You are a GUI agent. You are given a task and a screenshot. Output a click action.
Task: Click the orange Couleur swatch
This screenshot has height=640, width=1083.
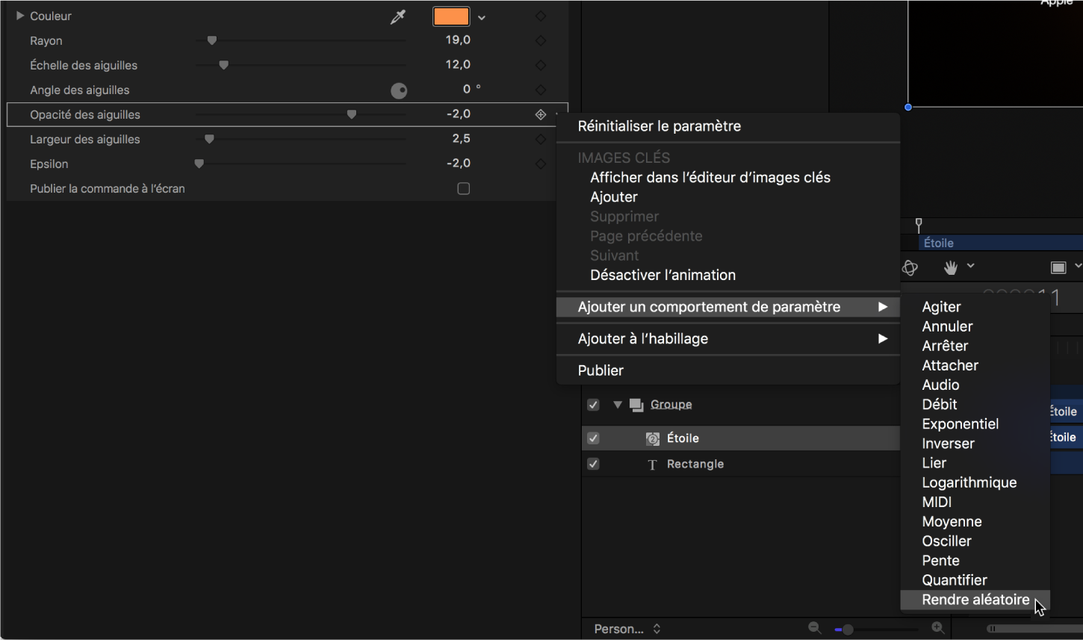pos(451,16)
